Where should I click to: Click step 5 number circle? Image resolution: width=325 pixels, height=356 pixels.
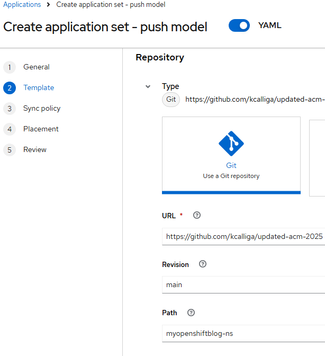coord(10,150)
